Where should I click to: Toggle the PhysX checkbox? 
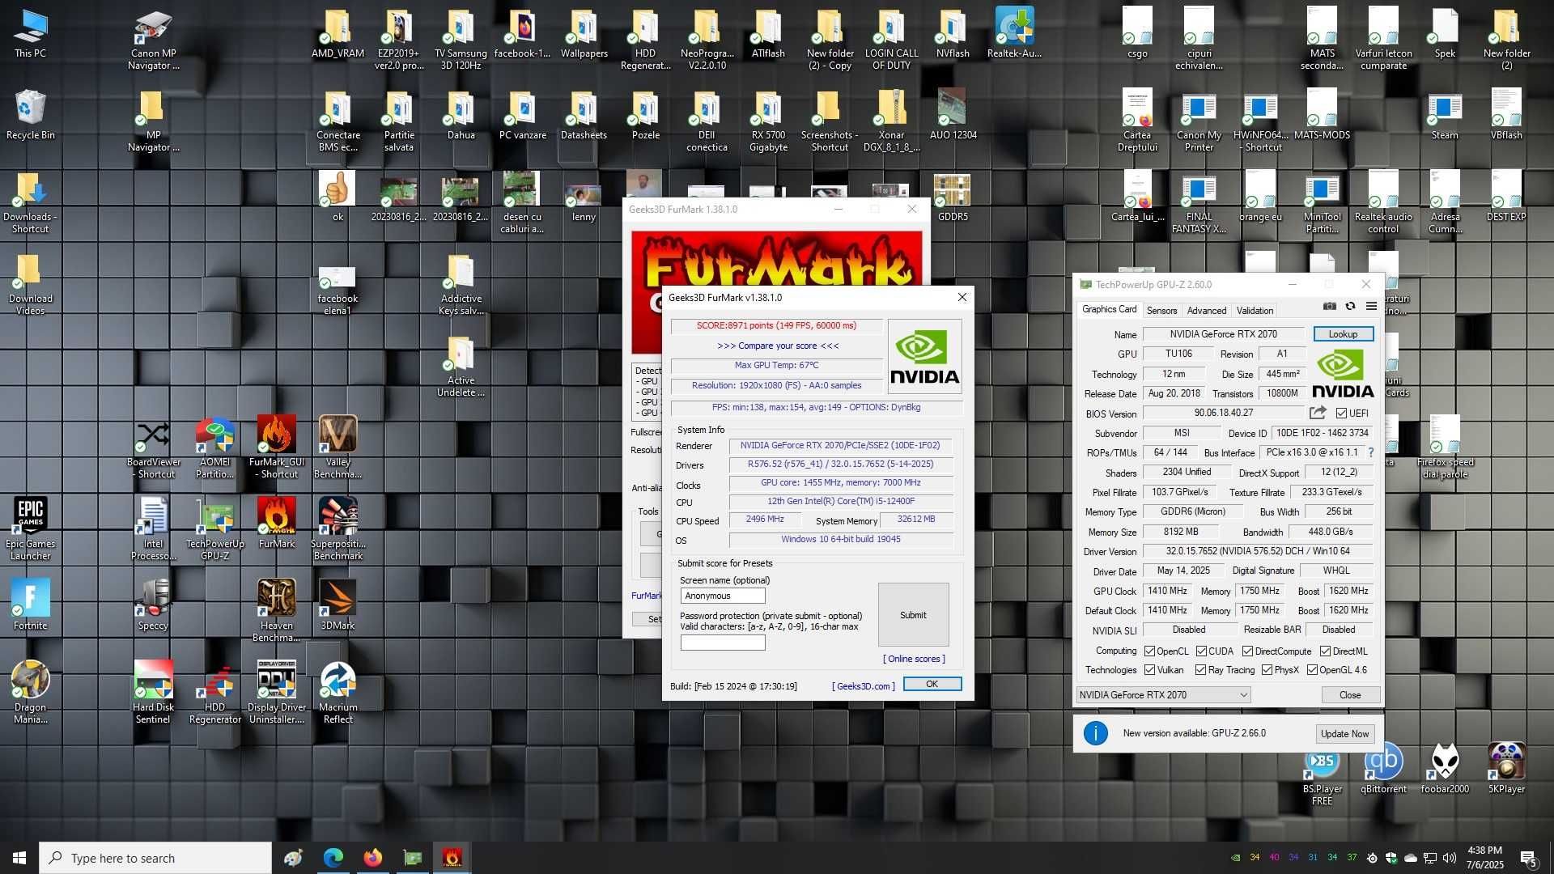[1267, 670]
